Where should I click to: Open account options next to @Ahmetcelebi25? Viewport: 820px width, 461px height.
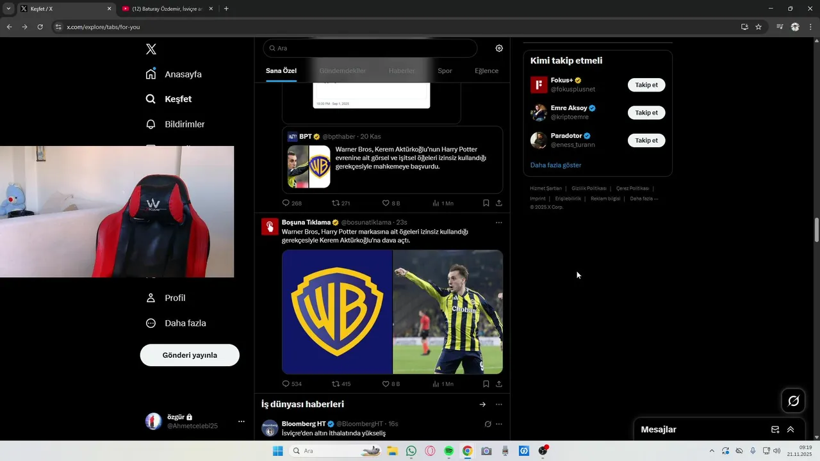coord(242,421)
